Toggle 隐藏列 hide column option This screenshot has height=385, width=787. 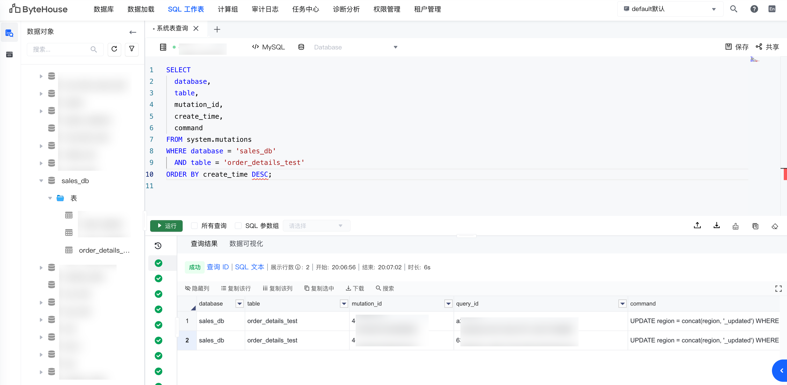(x=197, y=289)
